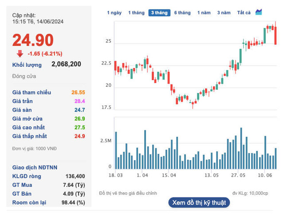
Task: Show the 6 tháng chart range
Action: pos(182,13)
